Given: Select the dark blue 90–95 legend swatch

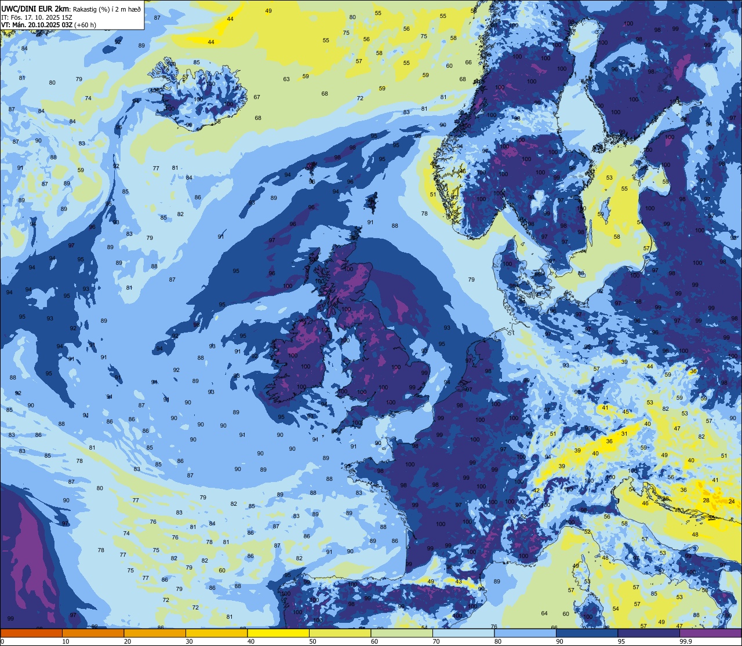Looking at the screenshot, I should pyautogui.click(x=587, y=633).
